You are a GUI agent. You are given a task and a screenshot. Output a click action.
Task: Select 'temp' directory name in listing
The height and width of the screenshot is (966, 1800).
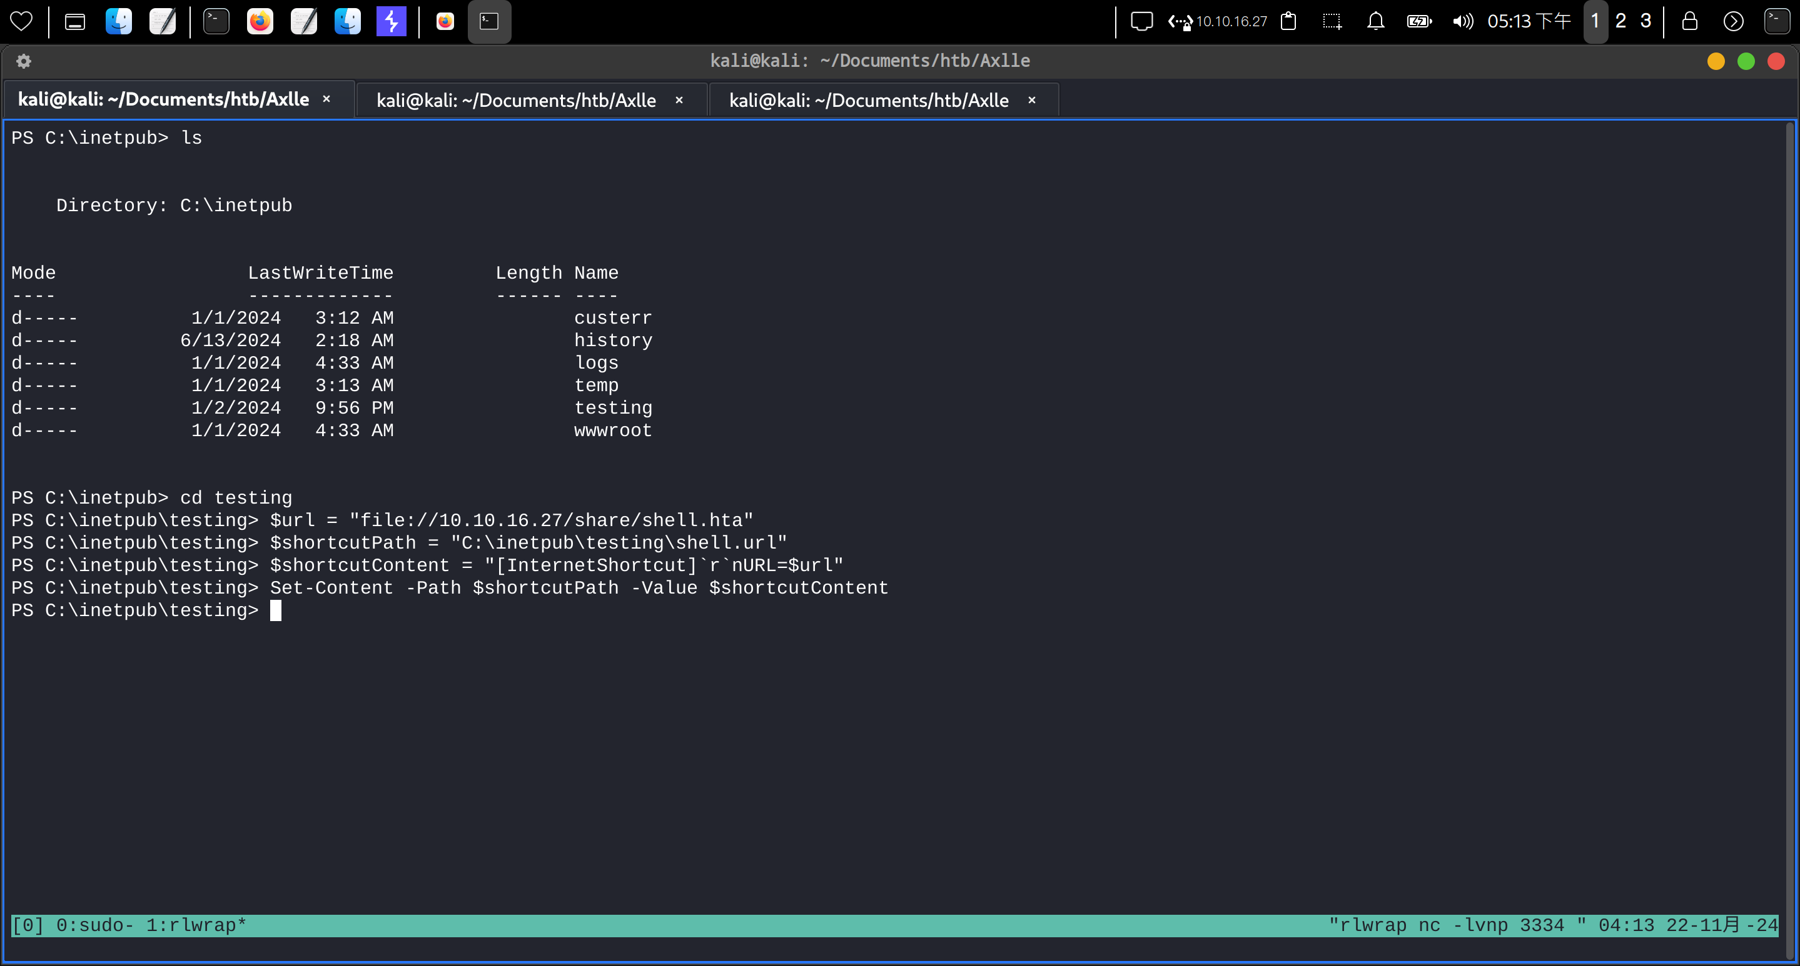(596, 386)
